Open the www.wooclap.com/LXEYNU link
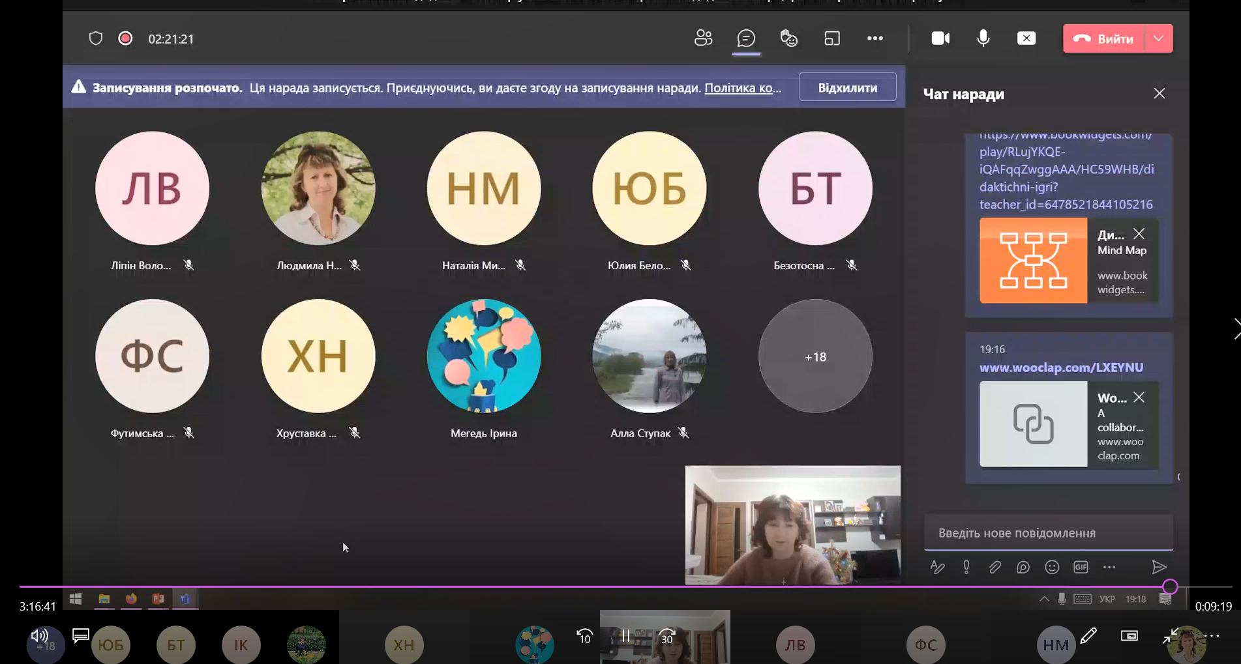 click(1061, 368)
